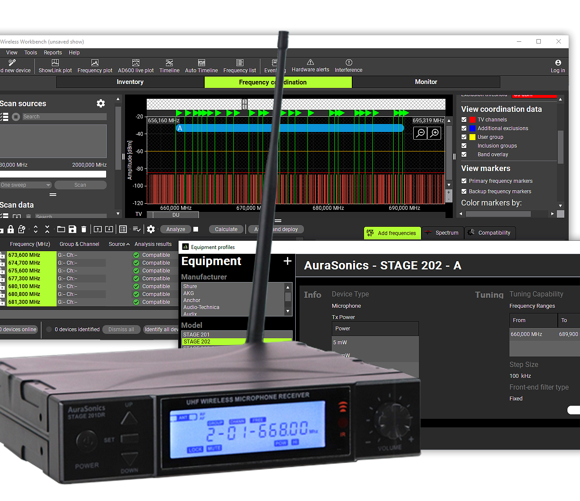Select the Add frequencies tab
This screenshot has height=501, width=580.
point(392,233)
